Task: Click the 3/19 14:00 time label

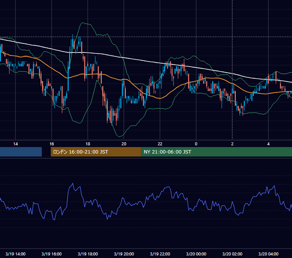Action: 15,254
